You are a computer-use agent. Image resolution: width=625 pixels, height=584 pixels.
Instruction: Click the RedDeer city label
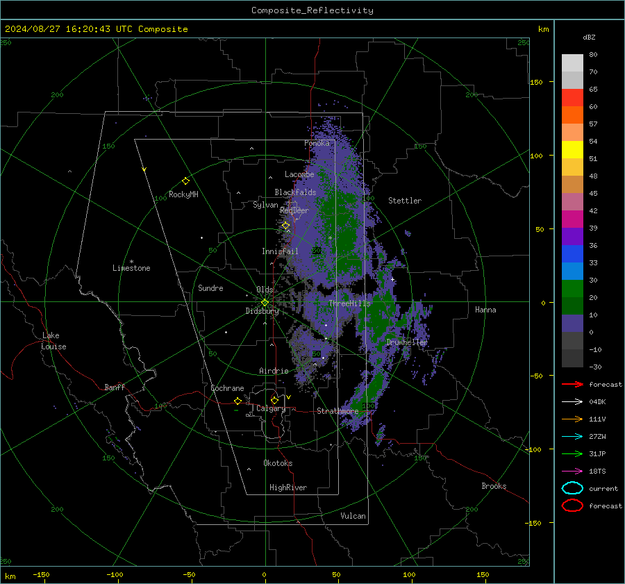(x=294, y=210)
